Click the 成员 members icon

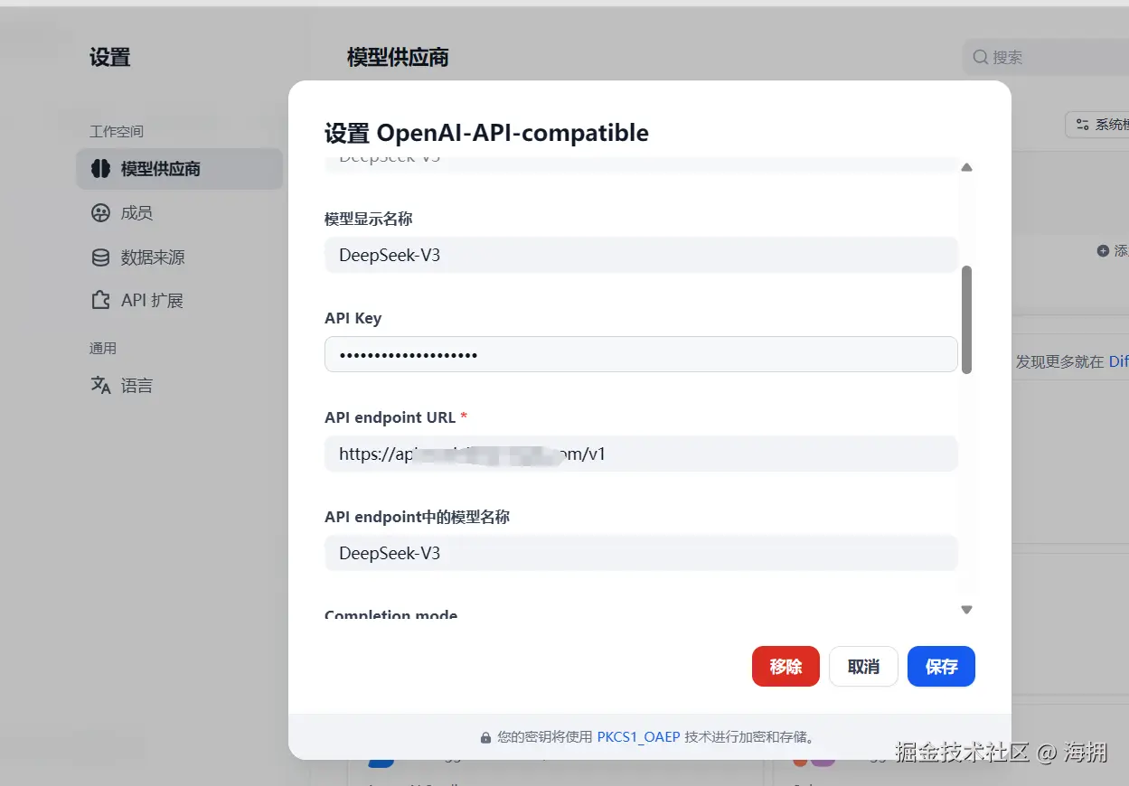[99, 212]
